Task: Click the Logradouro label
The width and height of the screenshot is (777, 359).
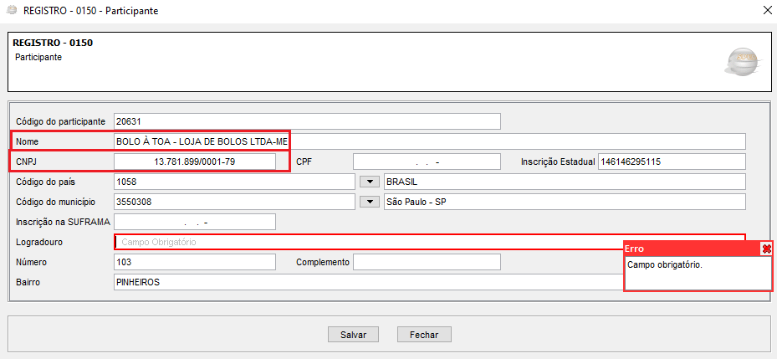Action: [x=38, y=242]
